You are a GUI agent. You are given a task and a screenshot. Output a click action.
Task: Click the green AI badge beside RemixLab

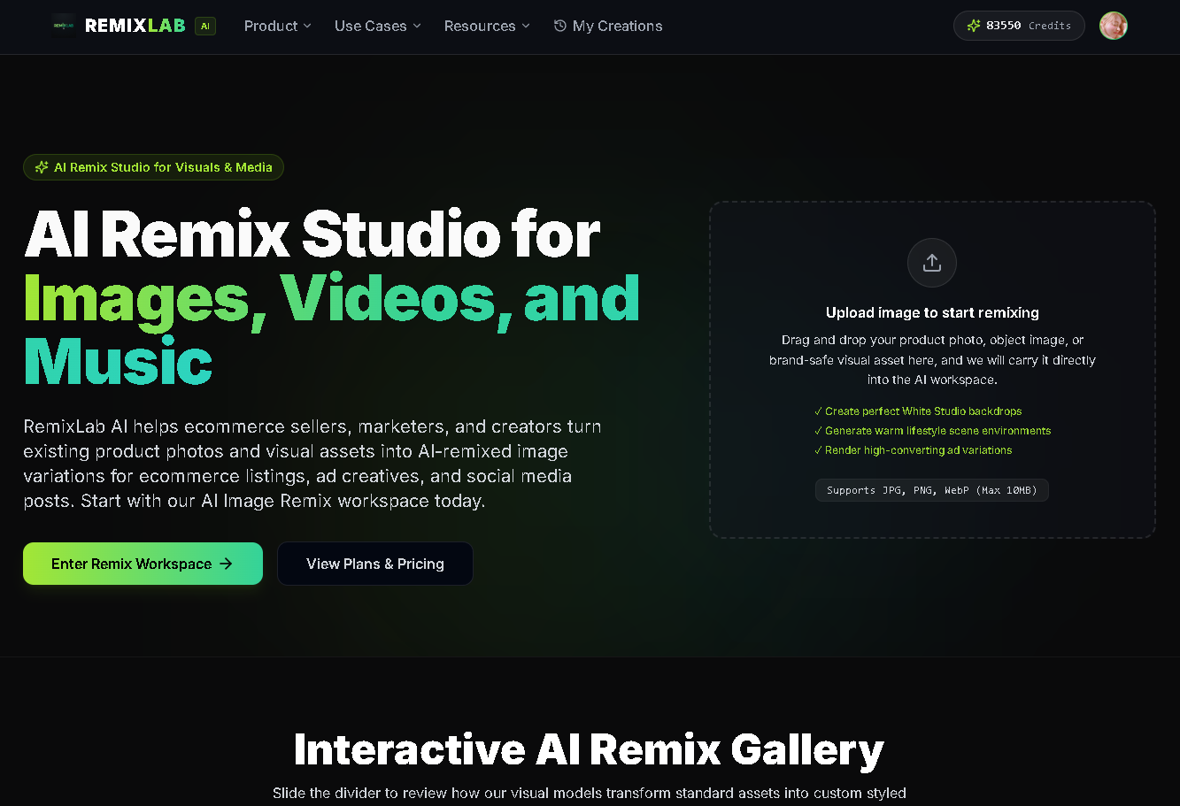204,26
